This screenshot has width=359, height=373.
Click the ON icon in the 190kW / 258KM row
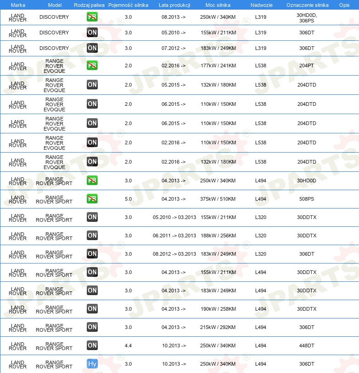pos(92,309)
